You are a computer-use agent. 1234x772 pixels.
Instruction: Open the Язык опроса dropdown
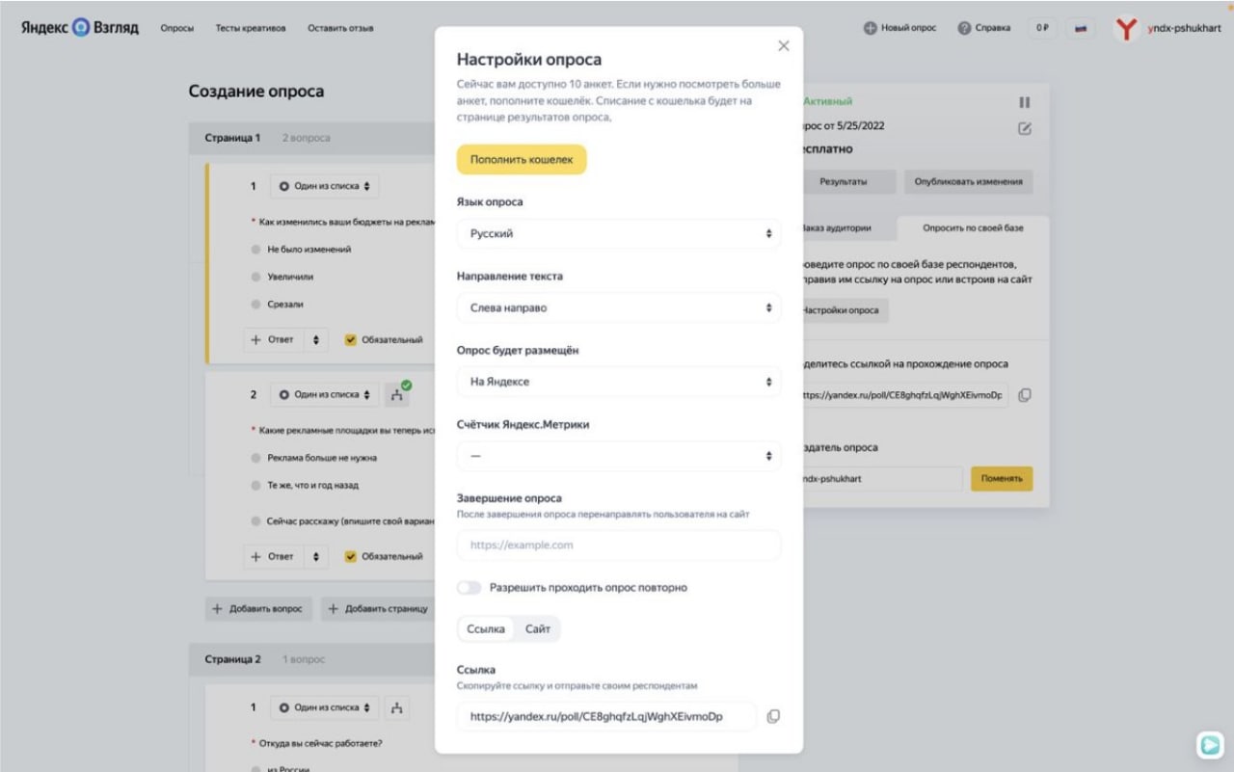click(619, 234)
